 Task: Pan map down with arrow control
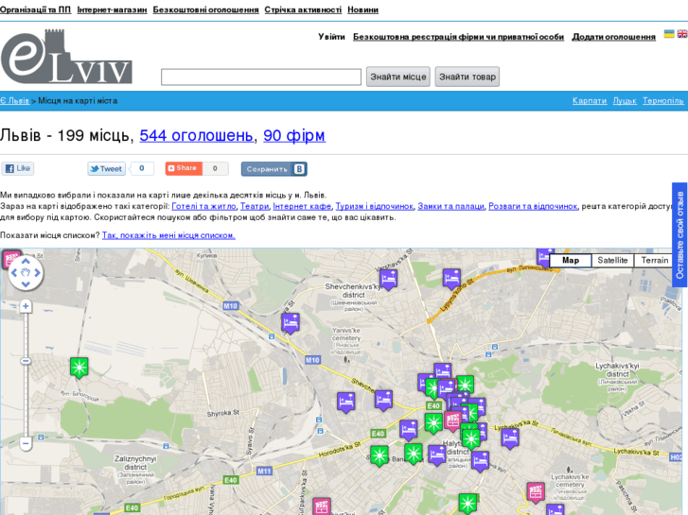26,284
